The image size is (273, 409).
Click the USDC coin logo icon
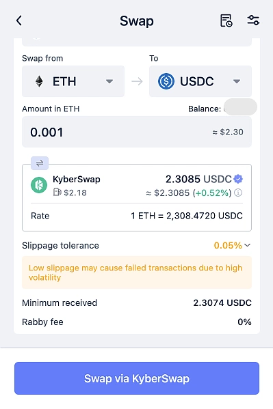point(166,81)
